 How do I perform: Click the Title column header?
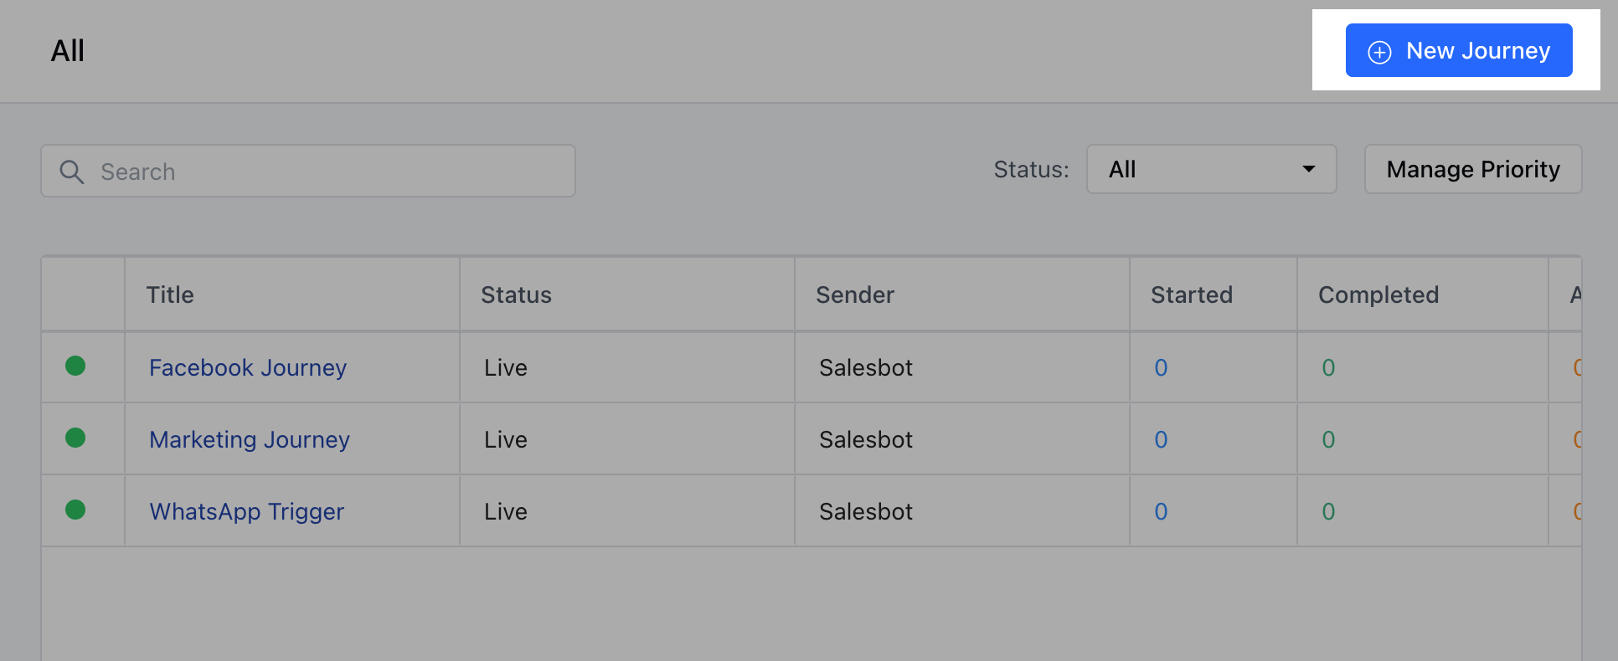[170, 295]
